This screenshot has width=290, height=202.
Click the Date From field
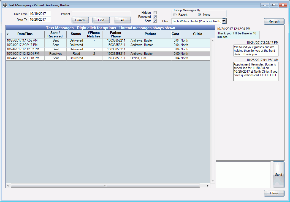tap(40, 14)
